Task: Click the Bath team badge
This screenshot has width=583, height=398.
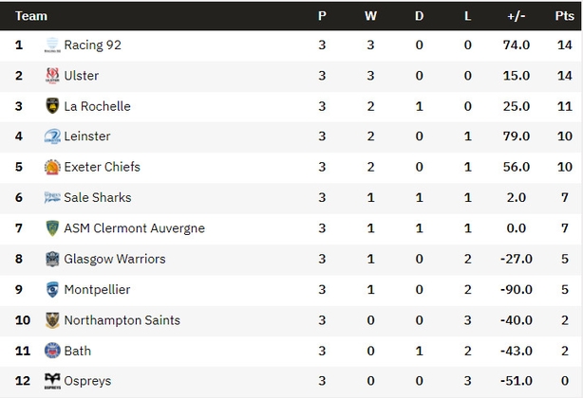Action: click(x=52, y=351)
